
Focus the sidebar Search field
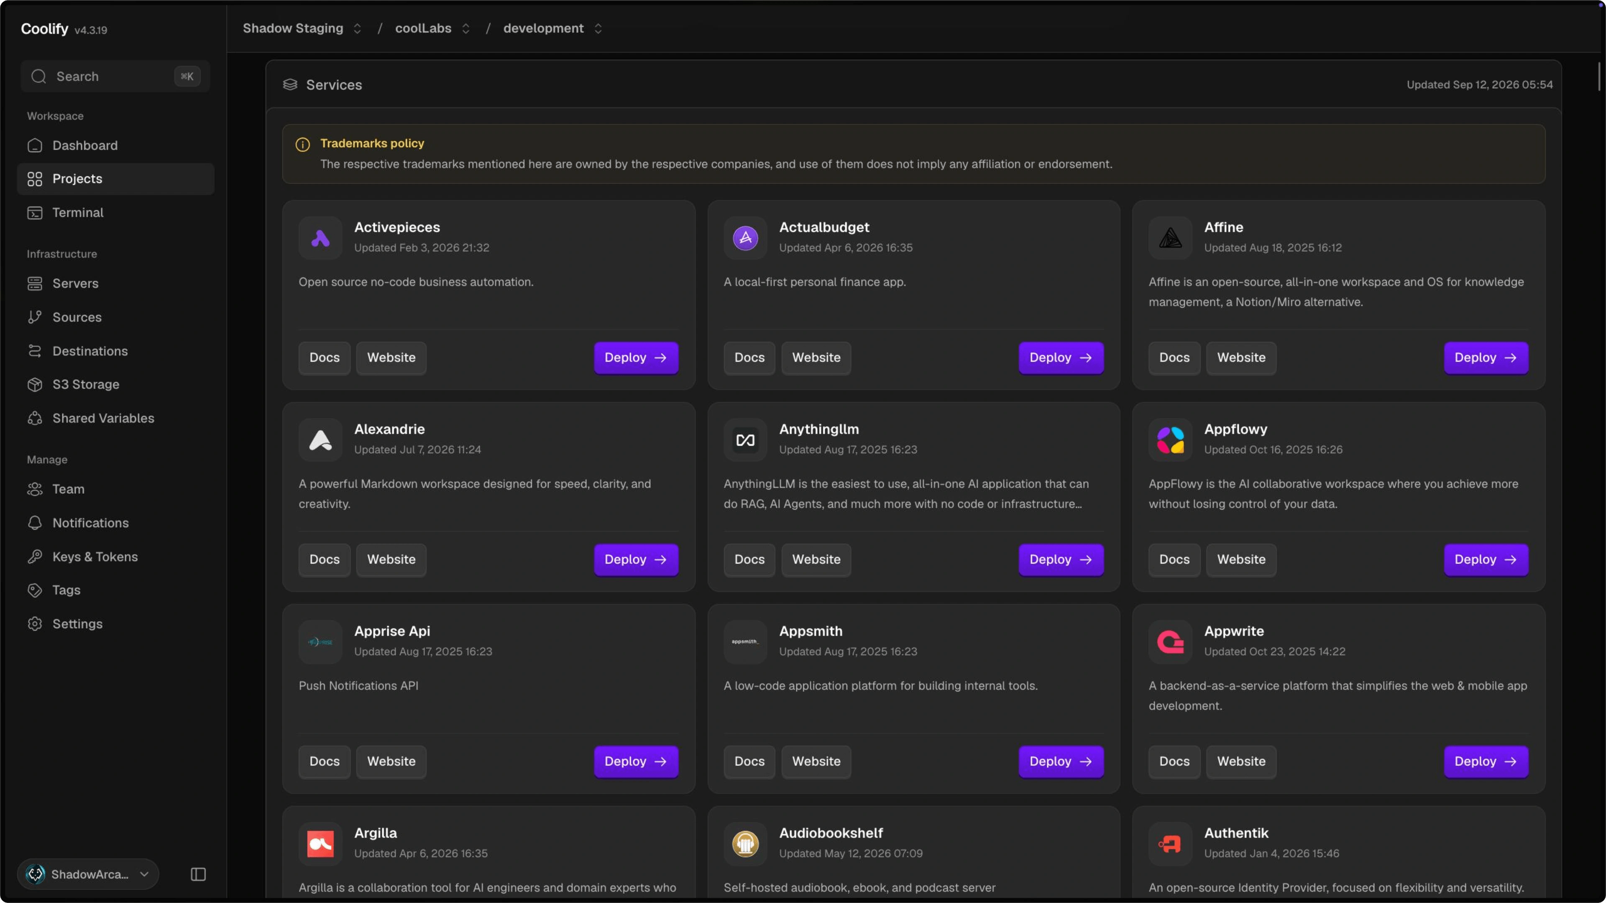[115, 77]
